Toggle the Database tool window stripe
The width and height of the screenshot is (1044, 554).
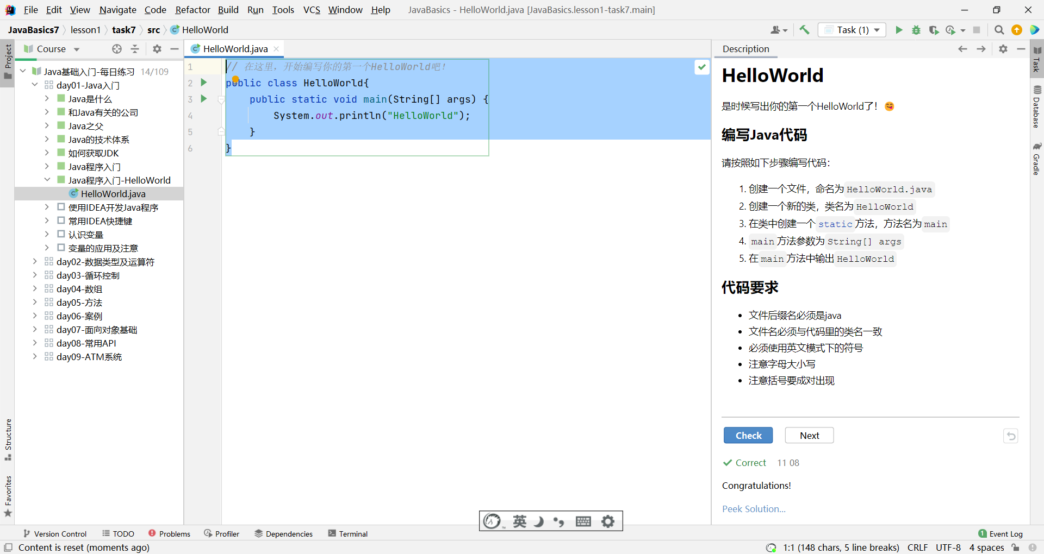1037,106
